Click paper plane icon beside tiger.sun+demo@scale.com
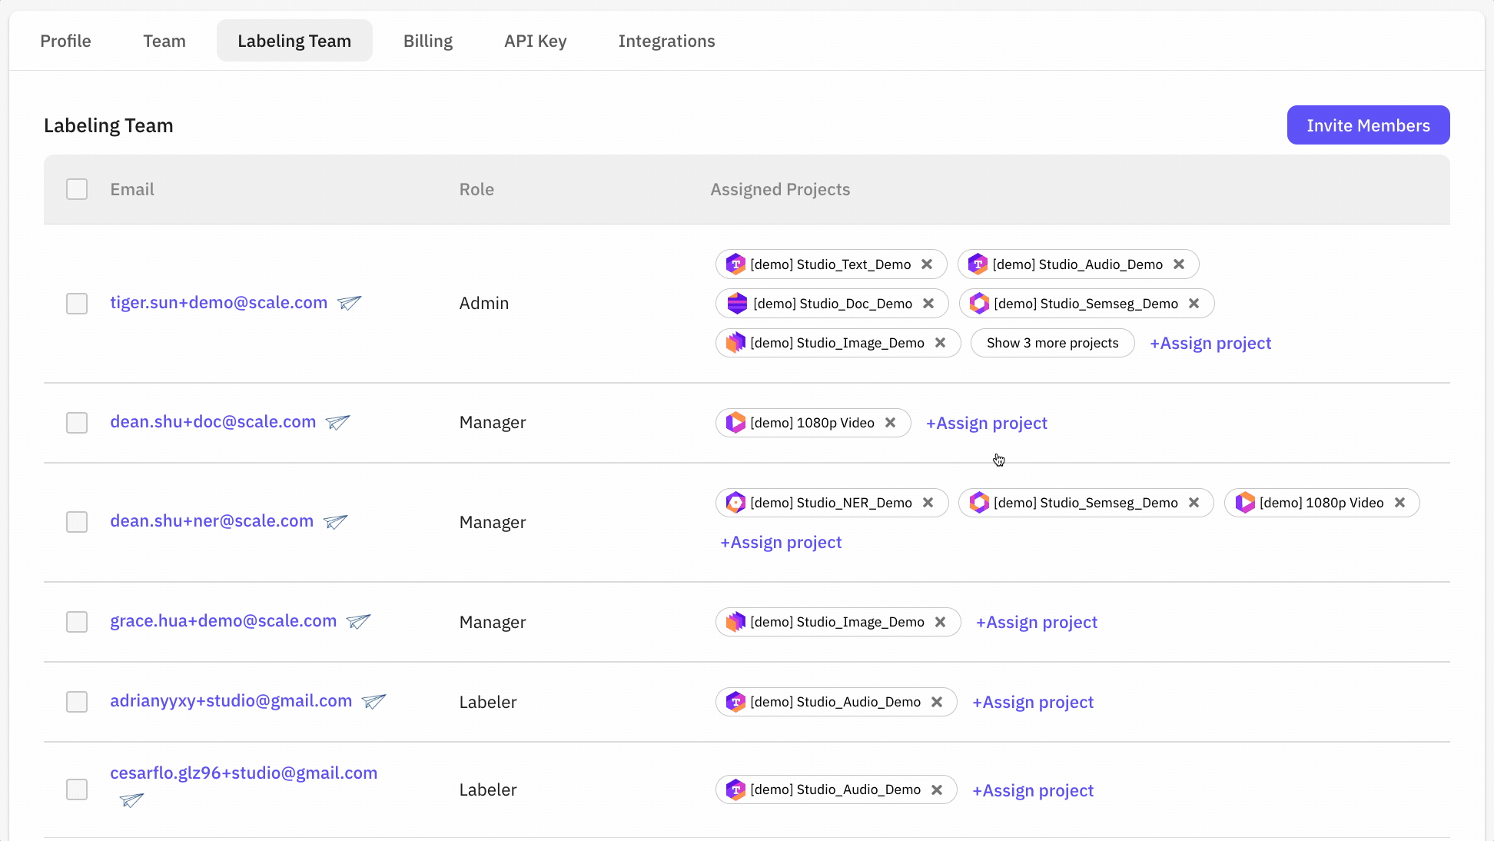This screenshot has height=841, width=1494. pyautogui.click(x=350, y=303)
